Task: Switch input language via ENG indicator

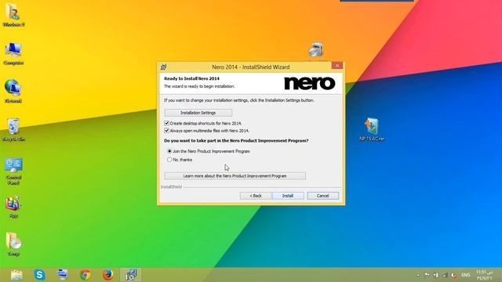Action: (x=466, y=275)
